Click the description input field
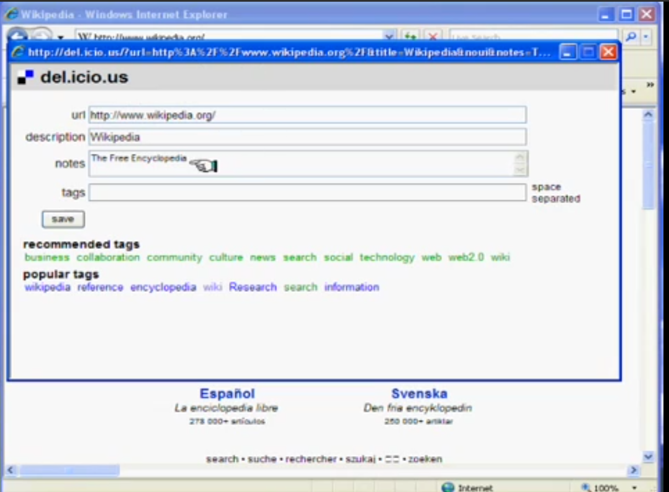 click(307, 137)
